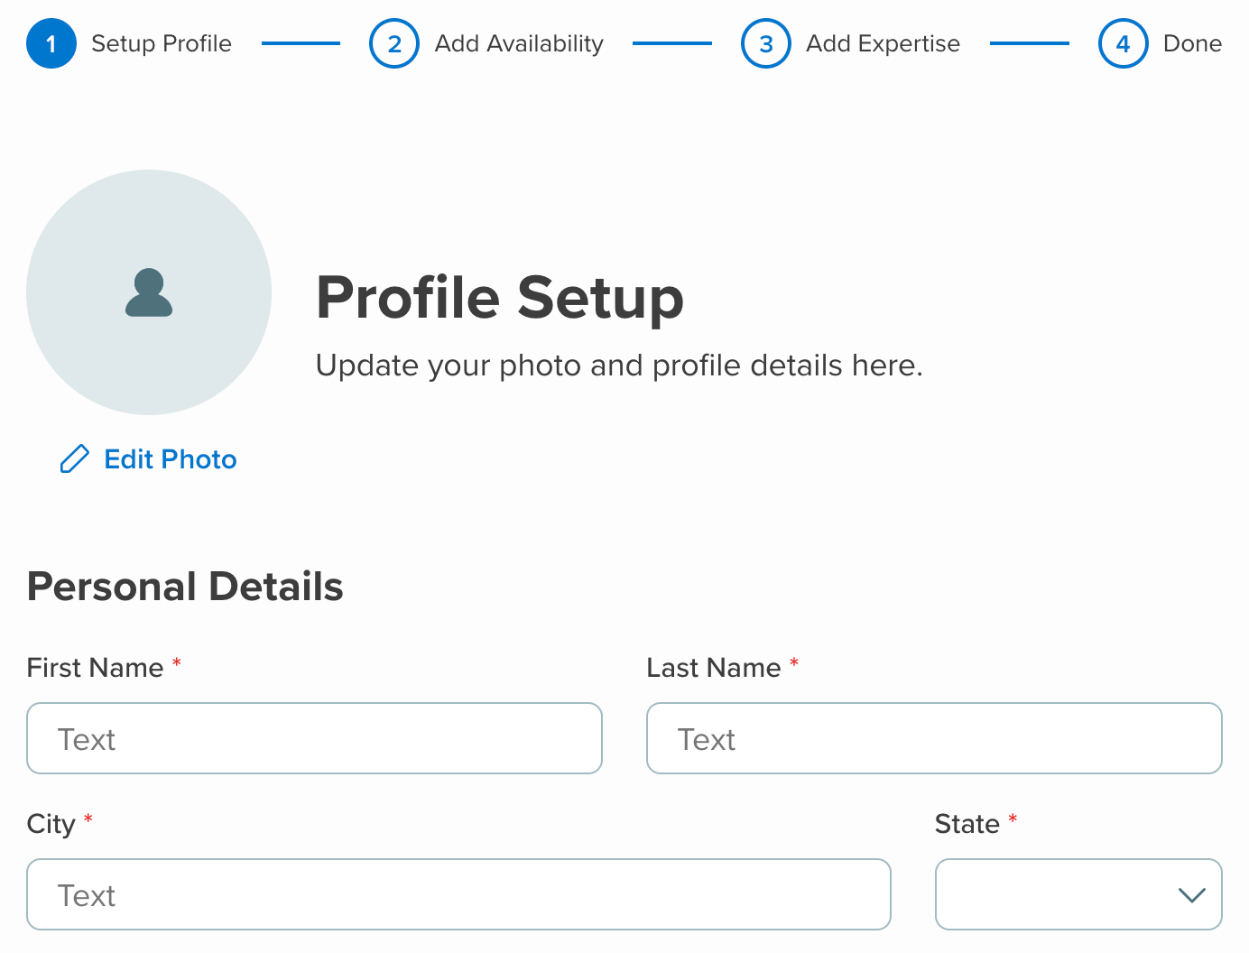Click the person silhouette avatar icon
Viewport: 1249px width, 953px height.
149,292
